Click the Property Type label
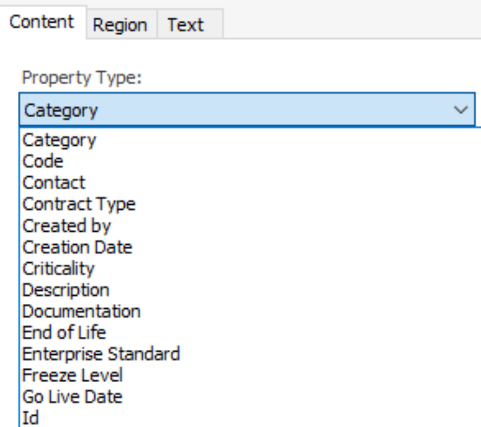The image size is (481, 427). (81, 78)
